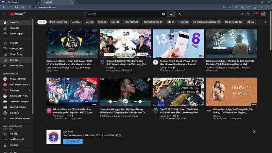Open on-screen keyboard in search box

pos(164,14)
